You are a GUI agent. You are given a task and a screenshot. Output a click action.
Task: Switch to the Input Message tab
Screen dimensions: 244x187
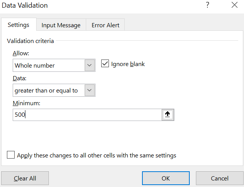pos(61,25)
